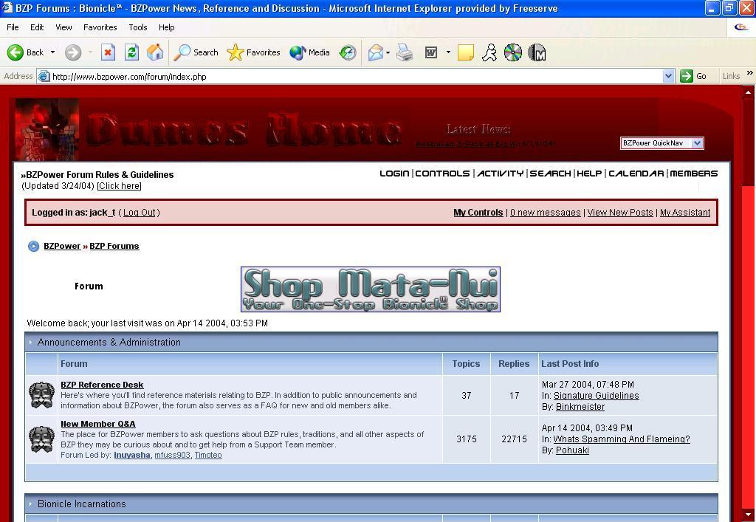Open the Help menu
The height and width of the screenshot is (522, 756).
tap(166, 27)
